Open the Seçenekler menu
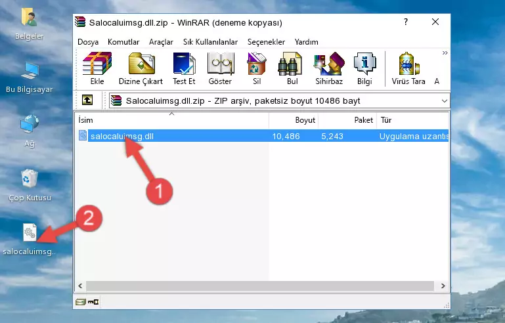The image size is (505, 323). [266, 42]
